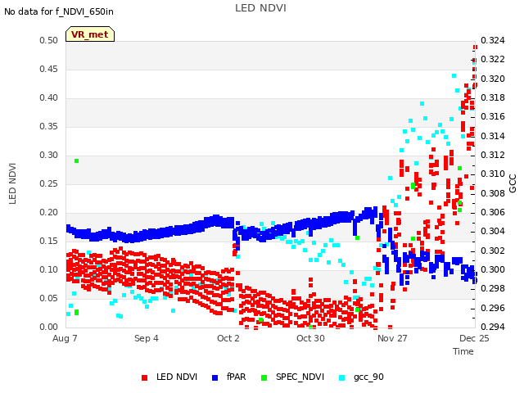This screenshot has height=393, width=524.
Task: Select the LED NDVI legend label
Action: pyautogui.click(x=177, y=377)
